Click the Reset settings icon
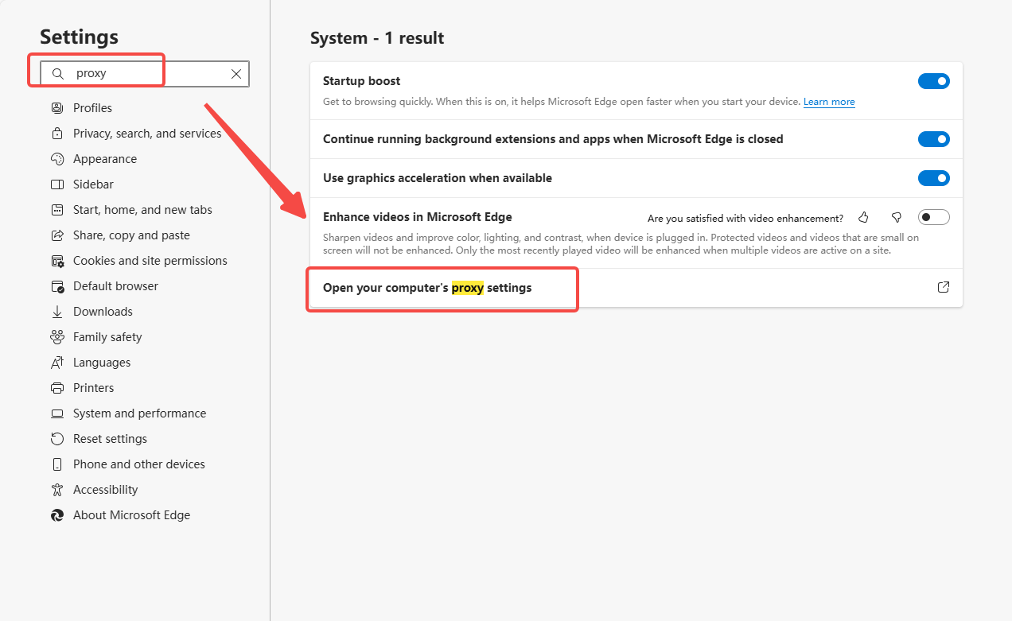Screen dimensions: 1012x621 pyautogui.click(x=57, y=439)
